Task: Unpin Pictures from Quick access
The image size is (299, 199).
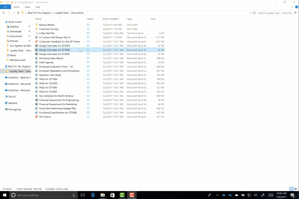Action: [x=29, y=41]
